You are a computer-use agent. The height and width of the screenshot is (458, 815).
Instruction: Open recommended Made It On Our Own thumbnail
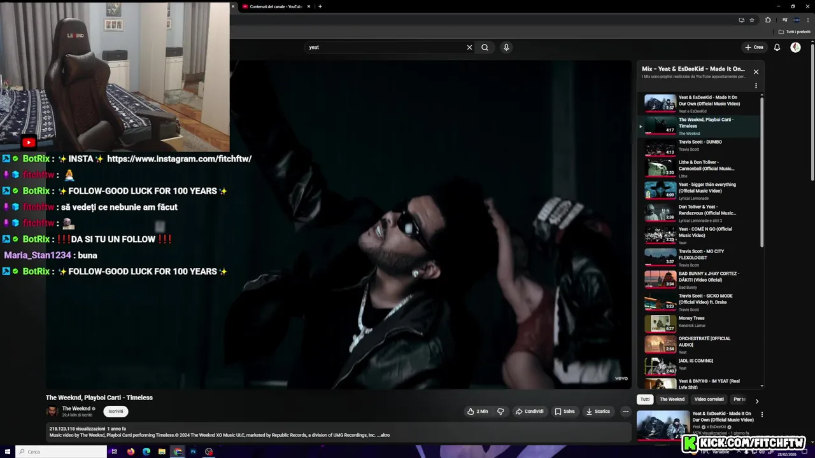coord(663,425)
